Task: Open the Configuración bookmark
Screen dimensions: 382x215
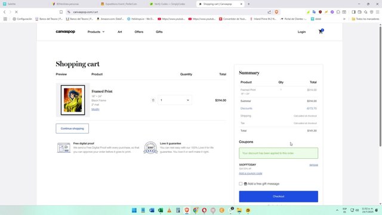Action: coord(22,19)
